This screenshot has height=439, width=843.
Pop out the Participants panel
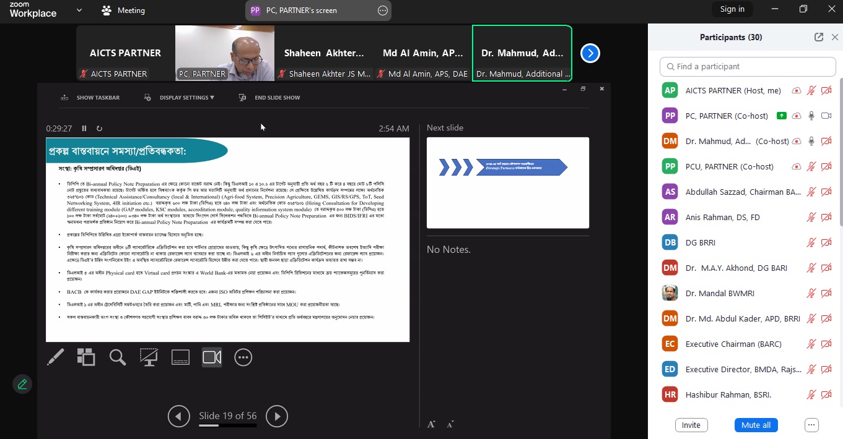point(818,37)
